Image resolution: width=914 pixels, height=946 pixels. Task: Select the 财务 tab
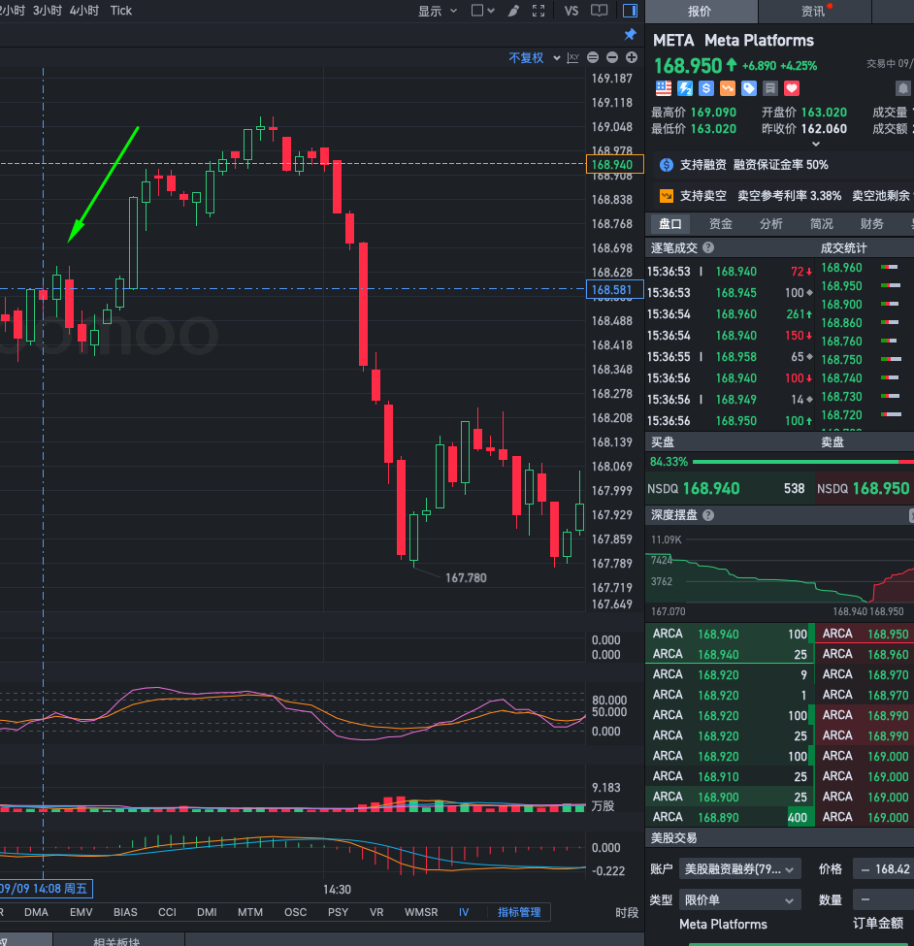click(x=871, y=224)
